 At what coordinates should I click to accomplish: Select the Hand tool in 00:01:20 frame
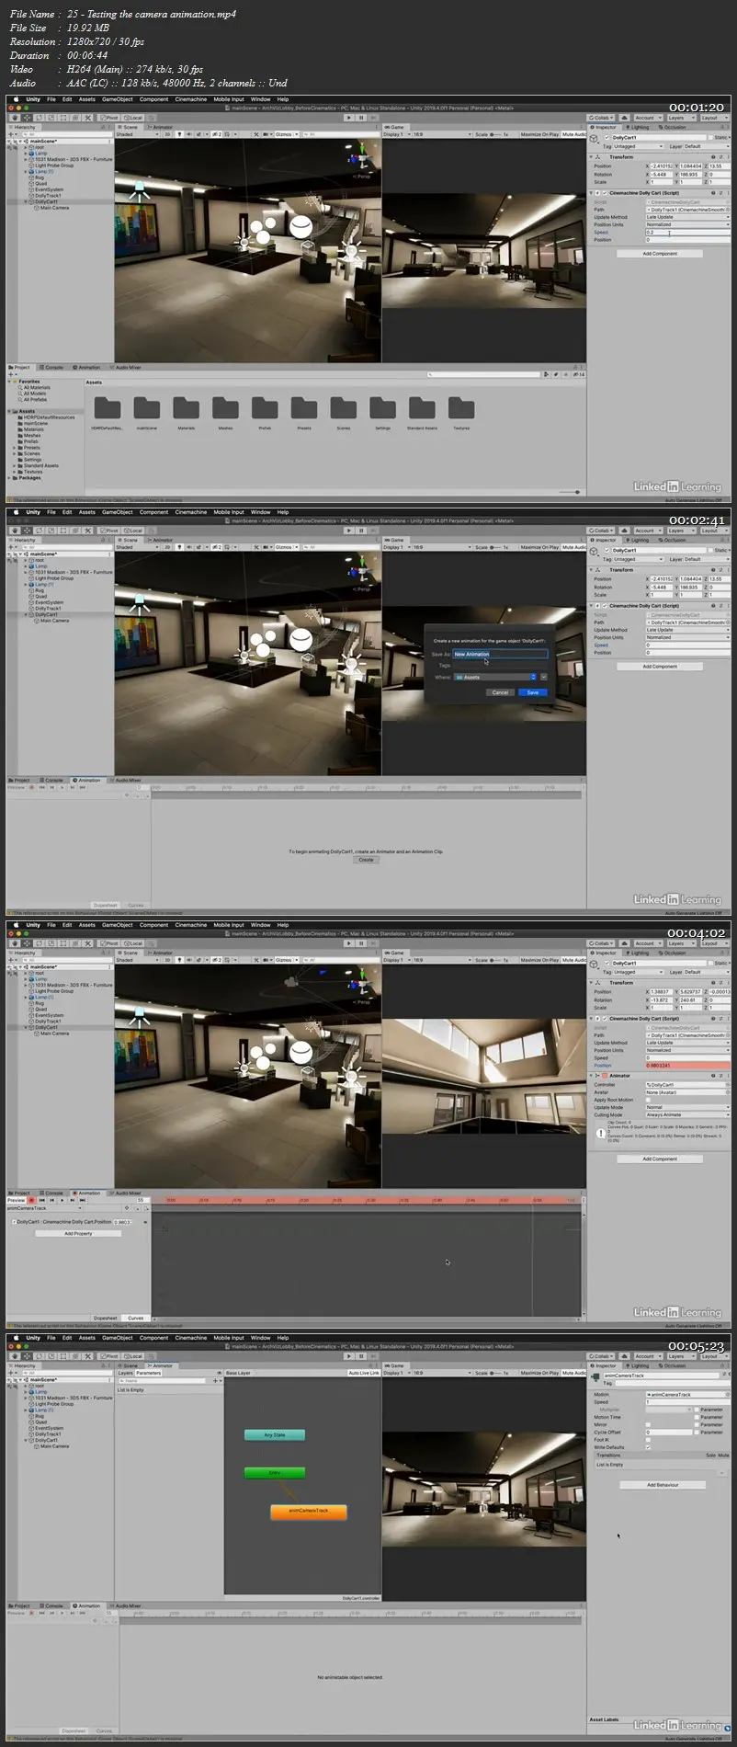[15, 118]
